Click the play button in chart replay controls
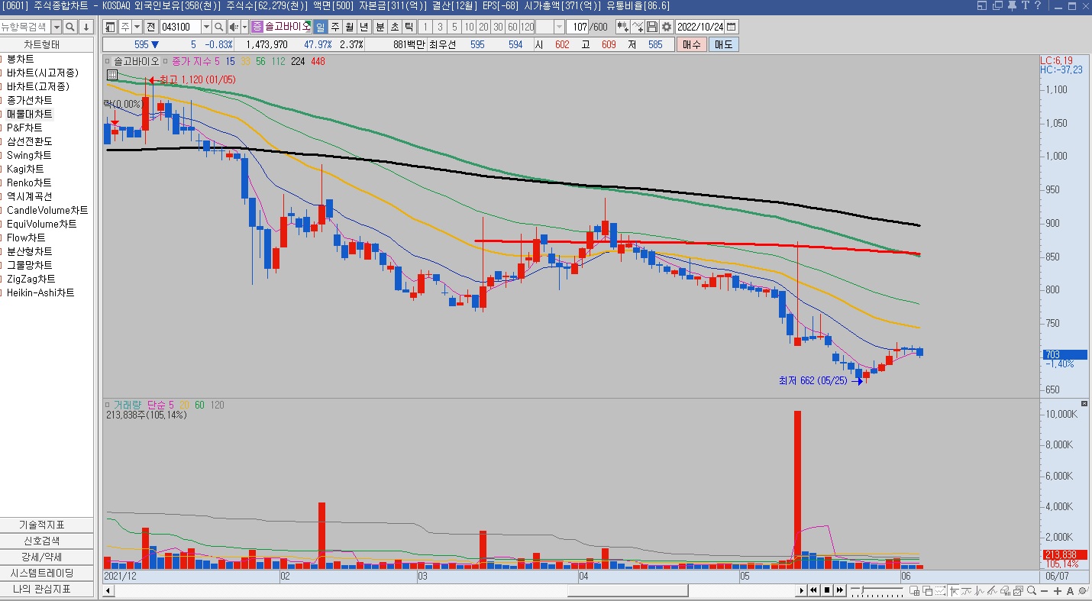1092x601 pixels. [x=802, y=590]
